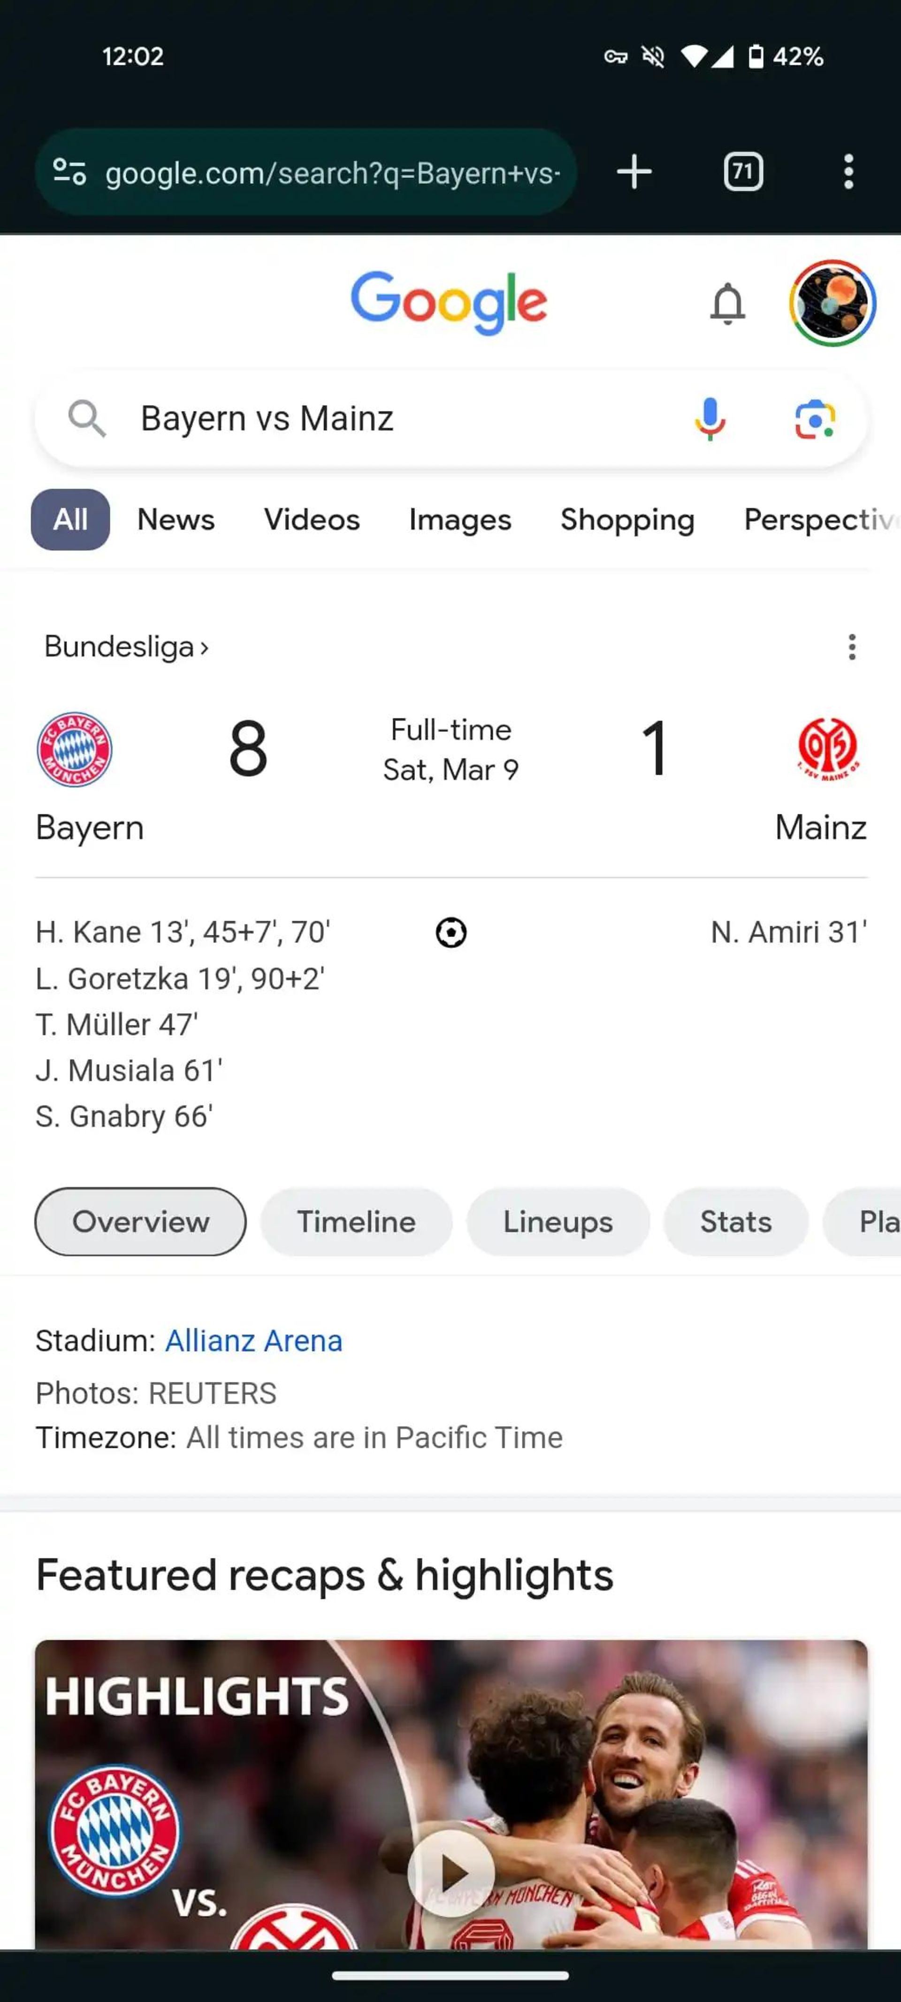The image size is (901, 2002).
Task: Select the Lineups match chip
Action: 557,1222
